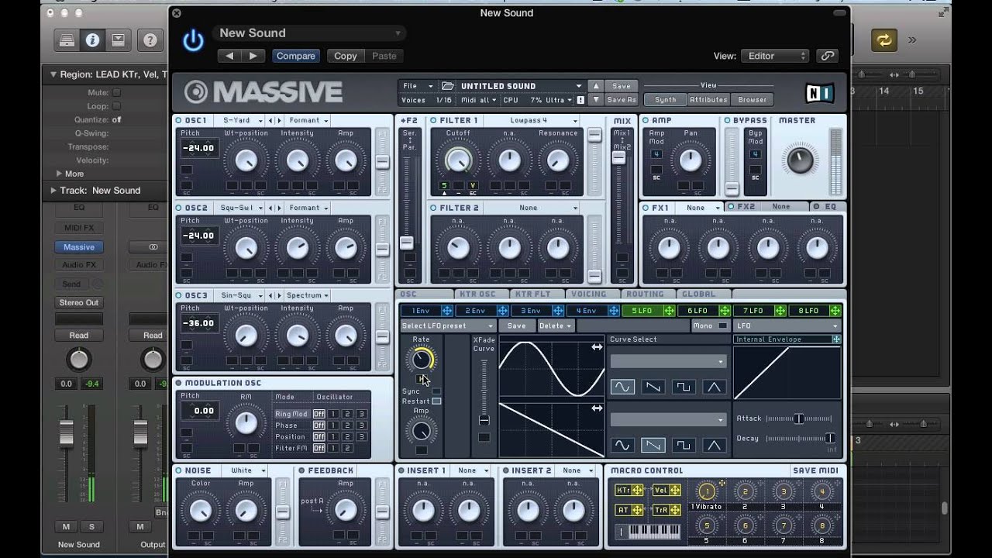Open the Massive preset folder icon
992x558 pixels.
click(x=448, y=86)
